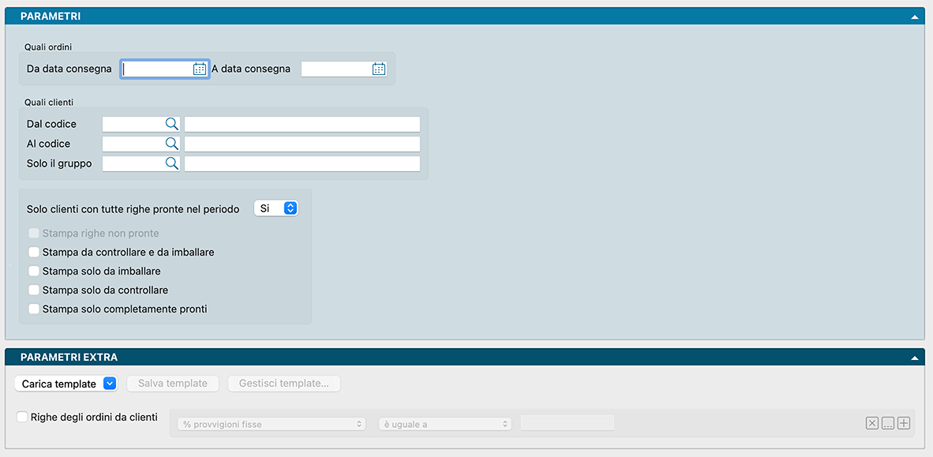The height and width of the screenshot is (457, 933).
Task: Click the Salva template button
Action: click(x=173, y=384)
